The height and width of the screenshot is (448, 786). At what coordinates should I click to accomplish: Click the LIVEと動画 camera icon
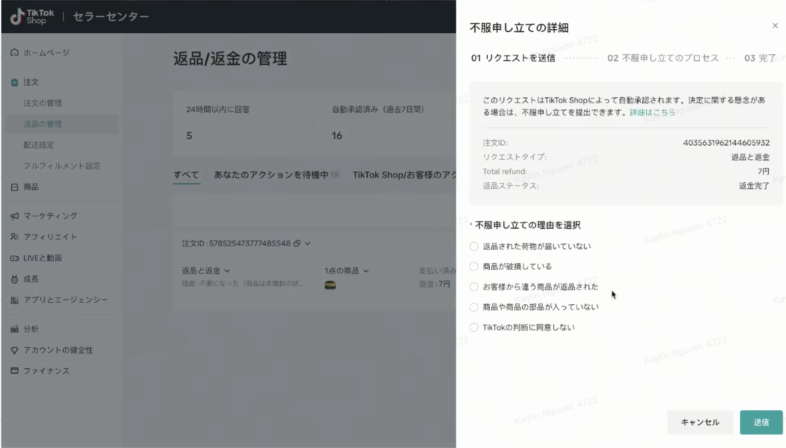coord(15,258)
